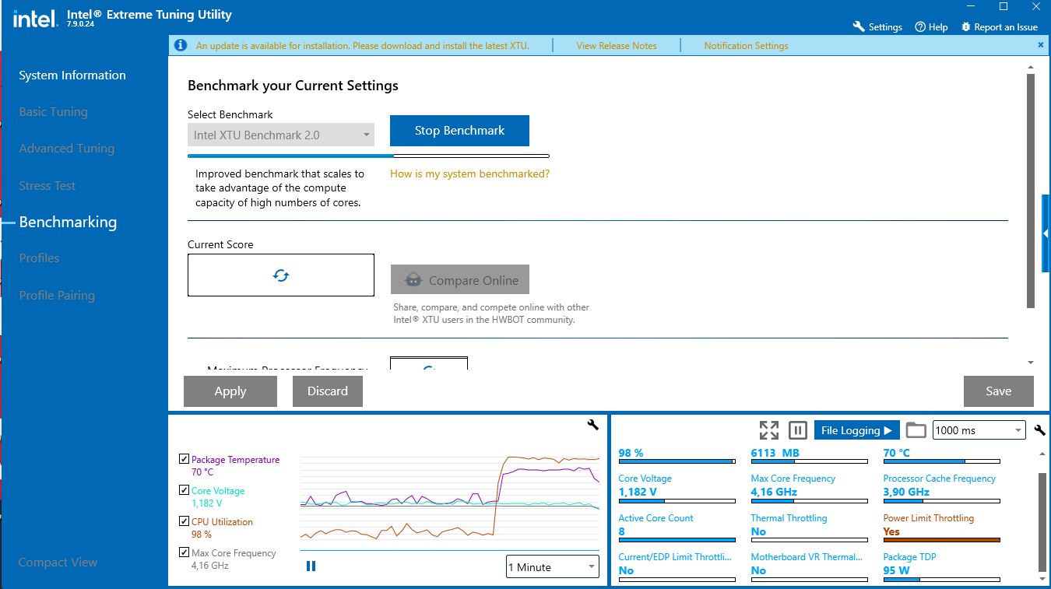Click Processor Cache Frequency 3,90 GHz monitor
The width and height of the screenshot is (1051, 589).
(941, 488)
